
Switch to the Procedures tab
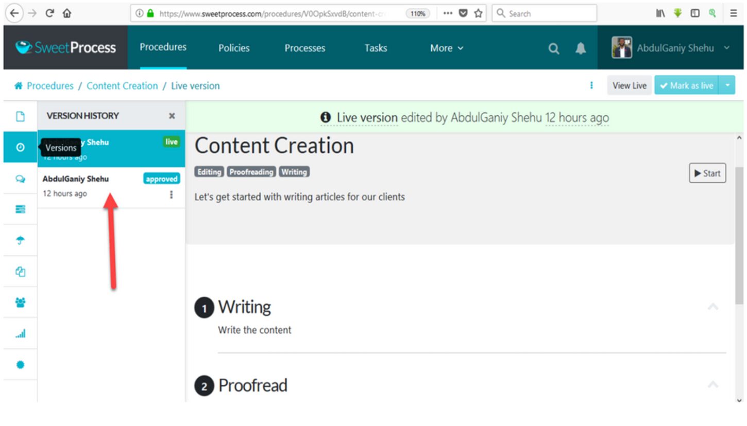pyautogui.click(x=163, y=47)
